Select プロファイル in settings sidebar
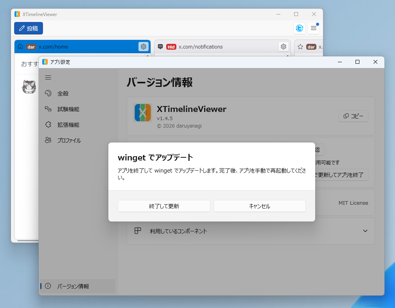Image resolution: width=395 pixels, height=308 pixels. 77,140
